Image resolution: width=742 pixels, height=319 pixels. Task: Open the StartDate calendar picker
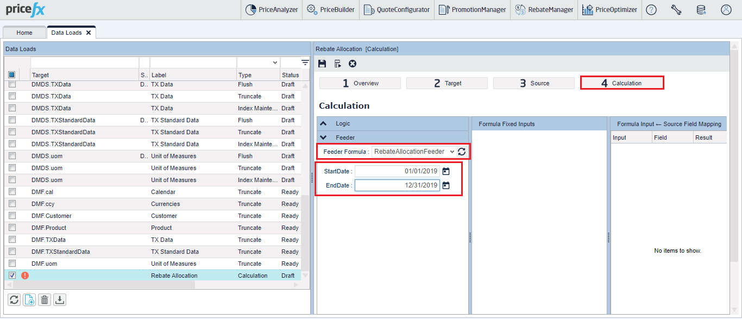click(446, 171)
